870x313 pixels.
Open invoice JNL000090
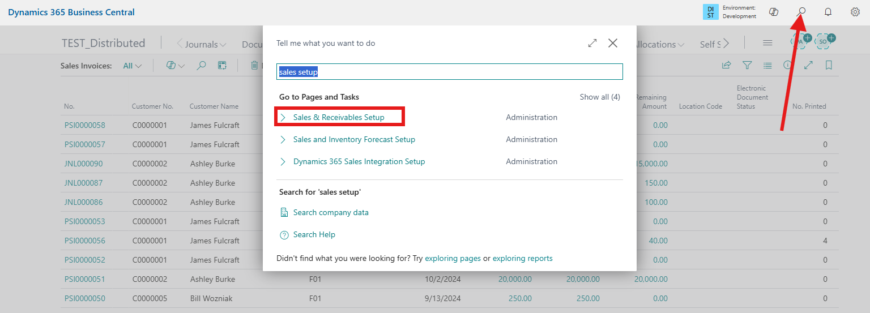click(x=84, y=164)
